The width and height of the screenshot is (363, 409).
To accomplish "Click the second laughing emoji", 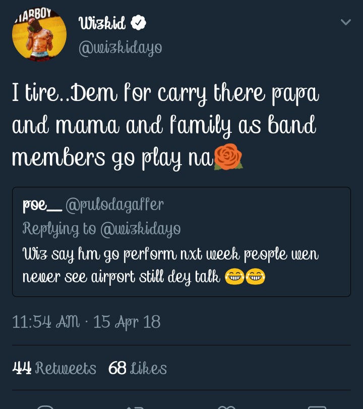I will coord(255,276).
